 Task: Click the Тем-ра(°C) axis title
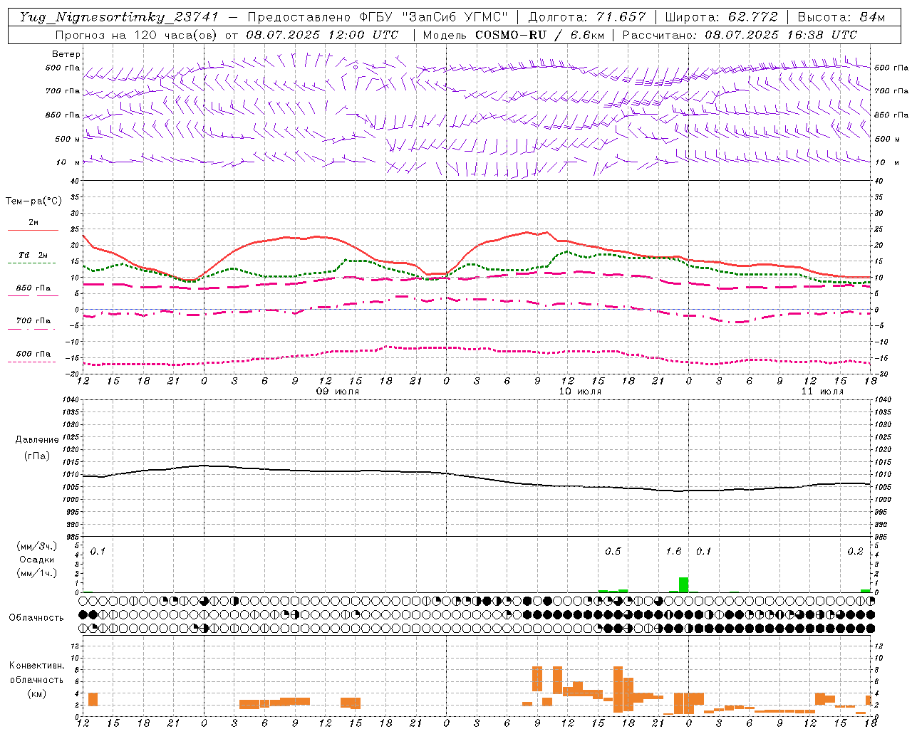(x=33, y=201)
